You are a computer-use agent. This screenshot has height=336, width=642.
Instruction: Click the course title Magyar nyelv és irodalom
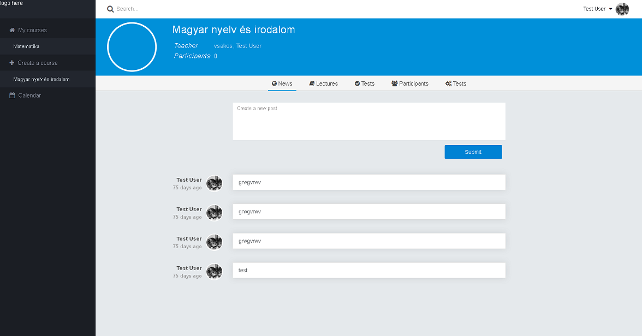(234, 30)
